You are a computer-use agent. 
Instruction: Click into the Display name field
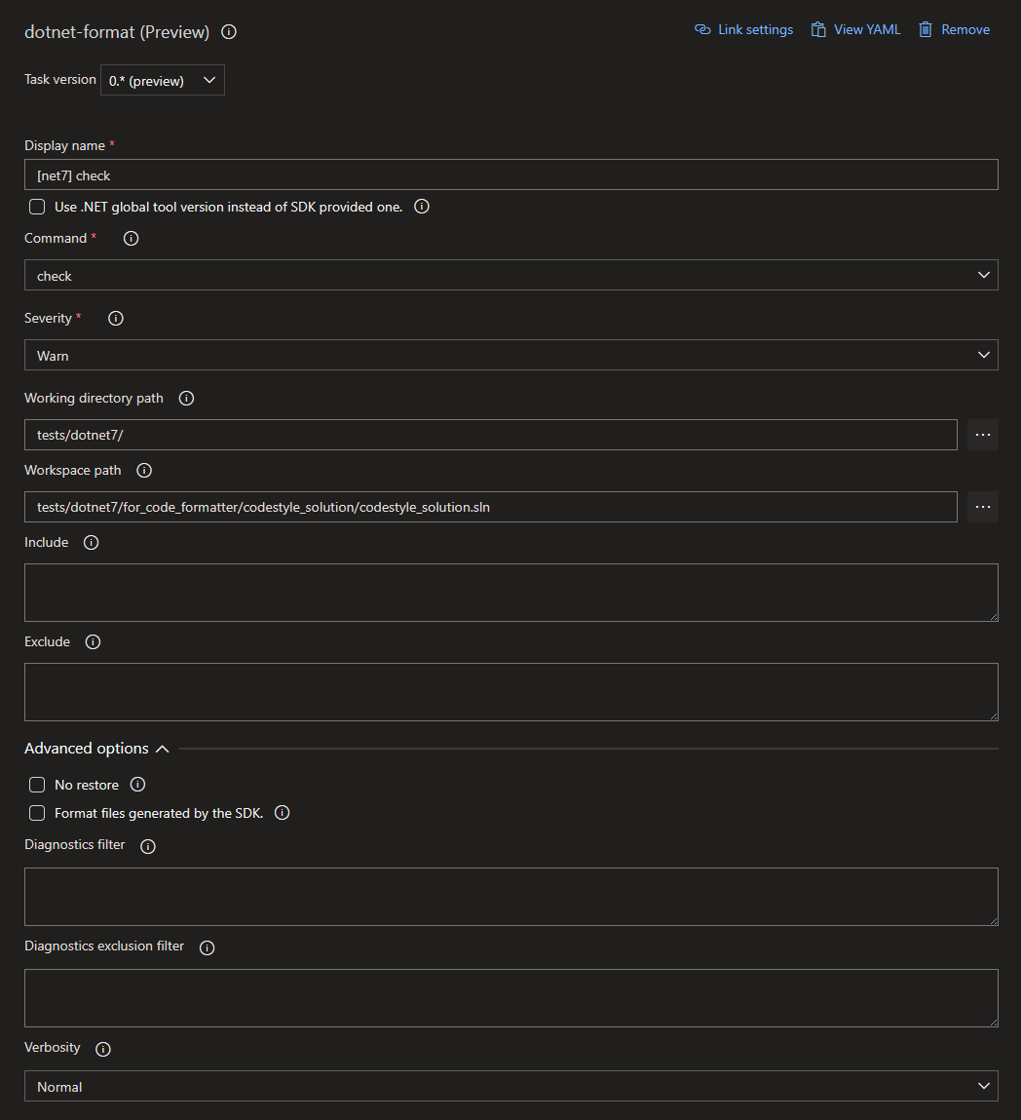(510, 174)
